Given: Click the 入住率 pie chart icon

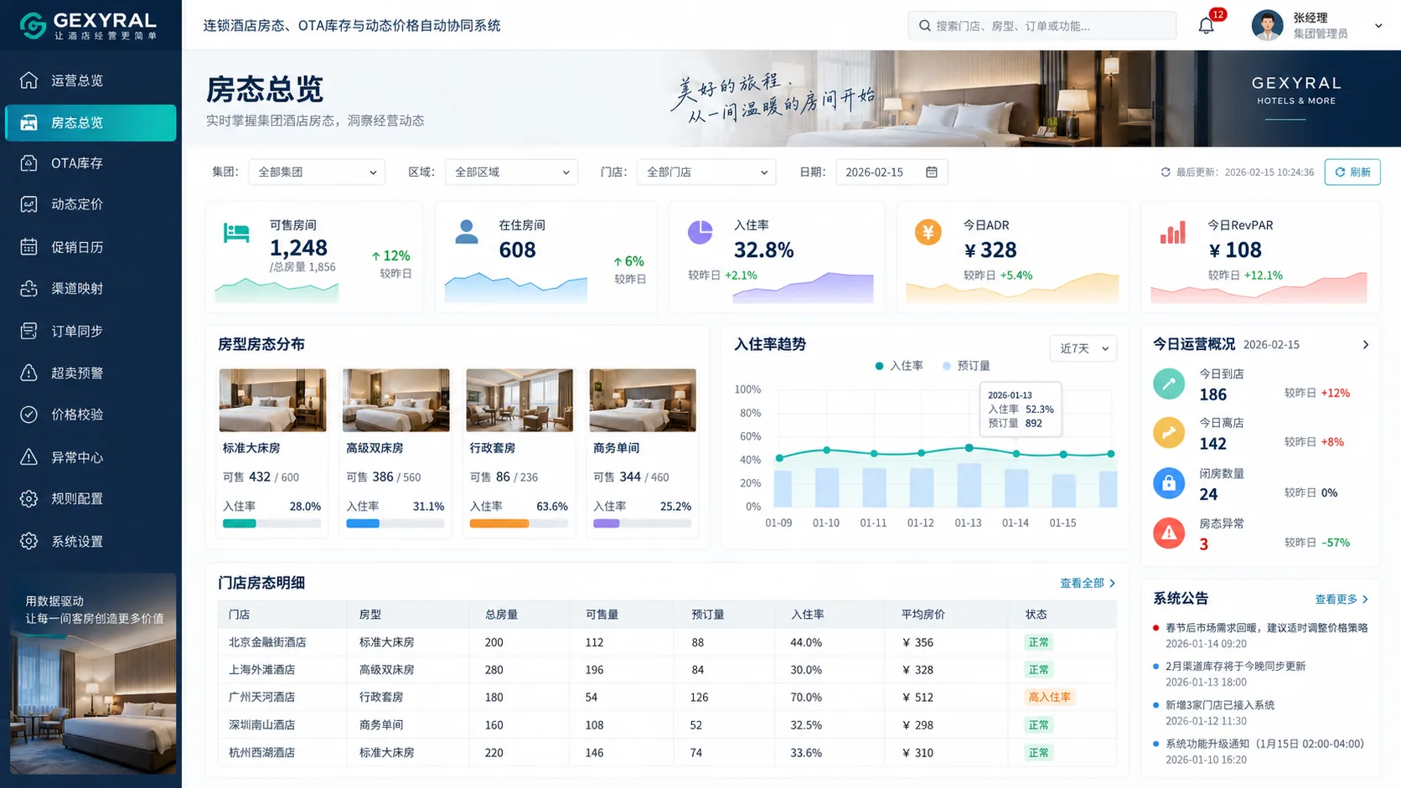Looking at the screenshot, I should click(x=700, y=232).
